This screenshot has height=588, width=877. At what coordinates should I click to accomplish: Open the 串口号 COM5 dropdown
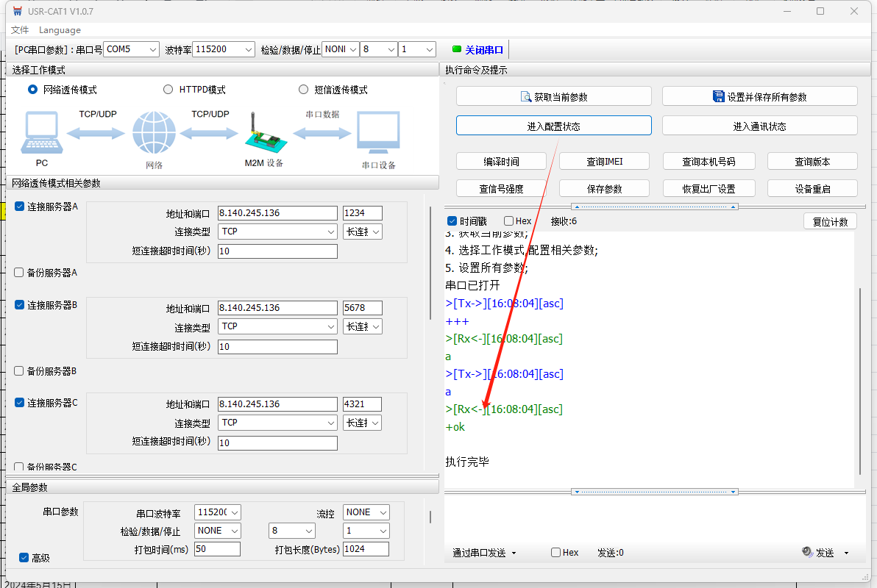[131, 49]
